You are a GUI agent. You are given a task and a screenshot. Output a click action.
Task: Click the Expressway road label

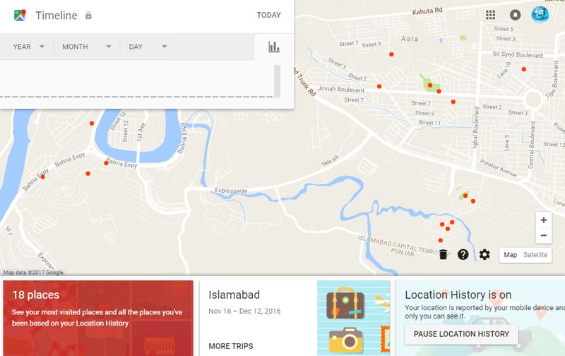231,190
